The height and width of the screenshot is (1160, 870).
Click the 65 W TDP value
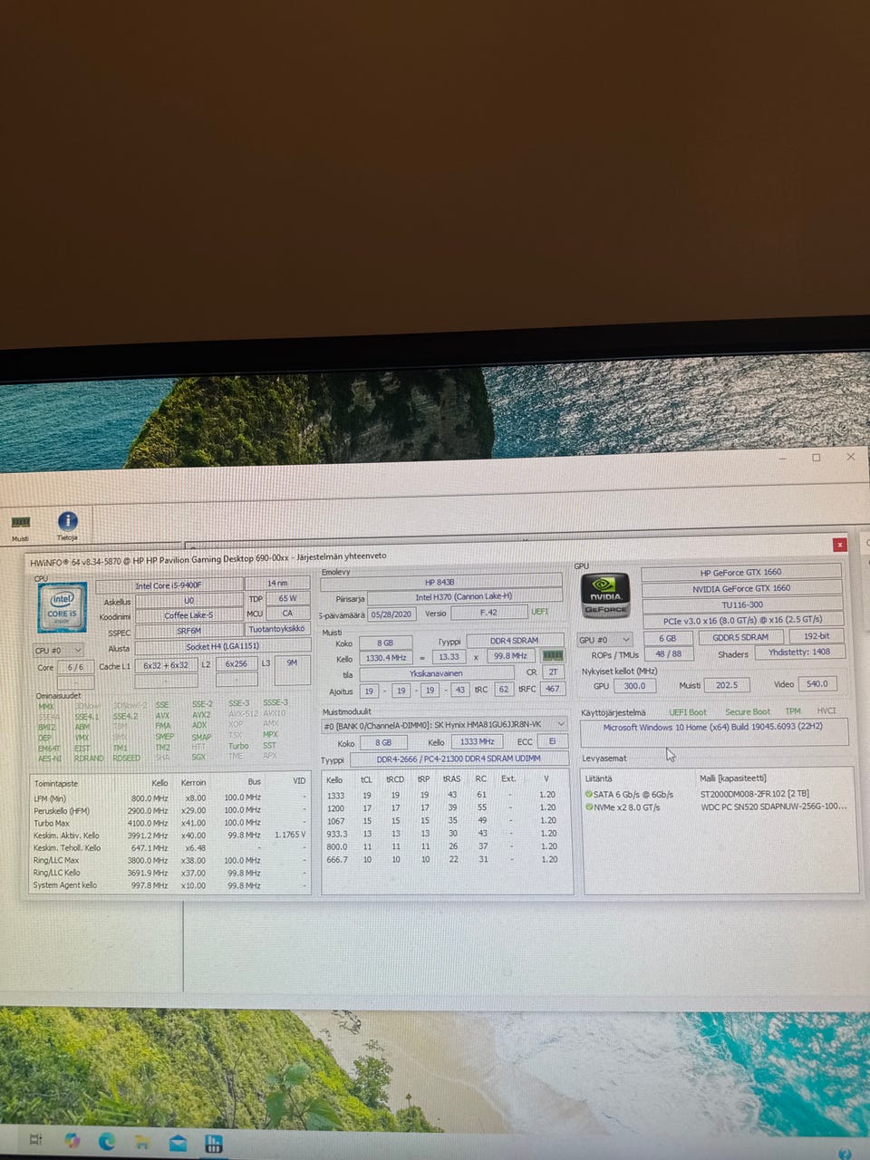(287, 598)
